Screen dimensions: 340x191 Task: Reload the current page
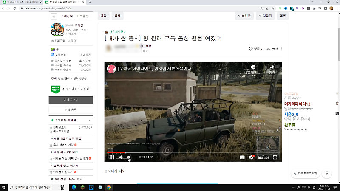coord(15,8)
